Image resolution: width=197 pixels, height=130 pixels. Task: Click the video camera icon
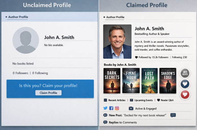click(x=131, y=108)
